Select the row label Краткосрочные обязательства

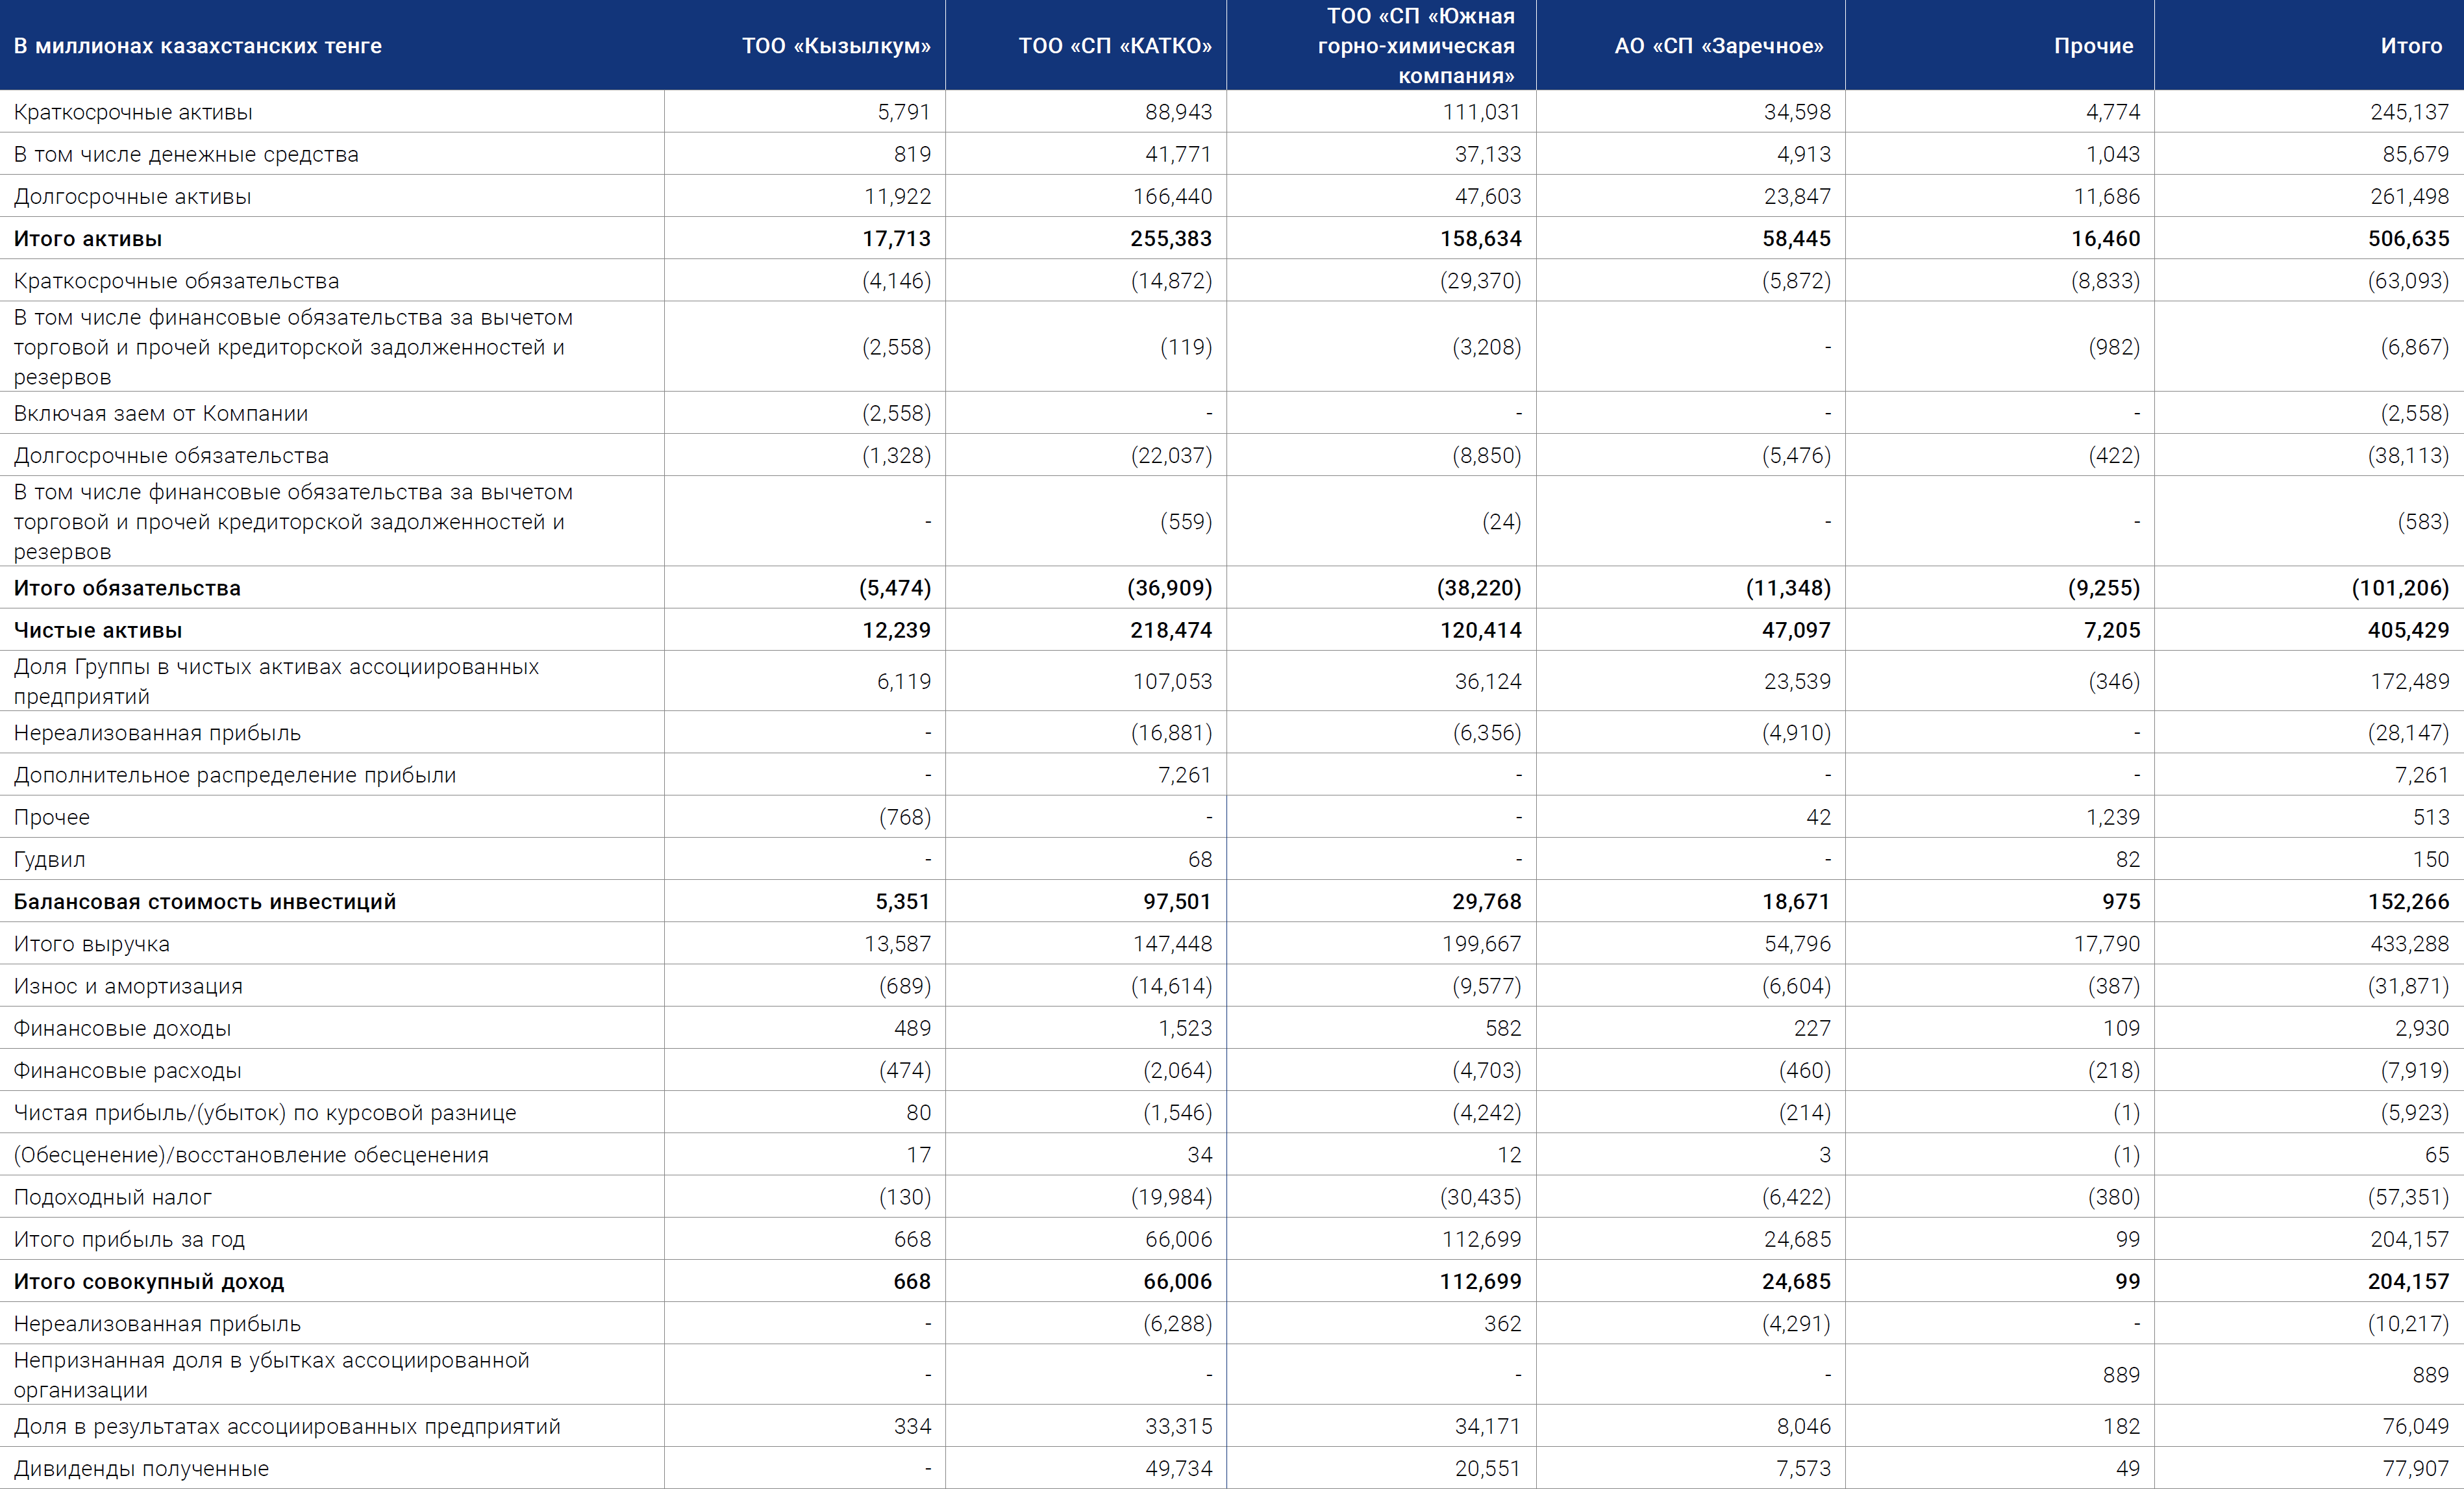point(176,281)
